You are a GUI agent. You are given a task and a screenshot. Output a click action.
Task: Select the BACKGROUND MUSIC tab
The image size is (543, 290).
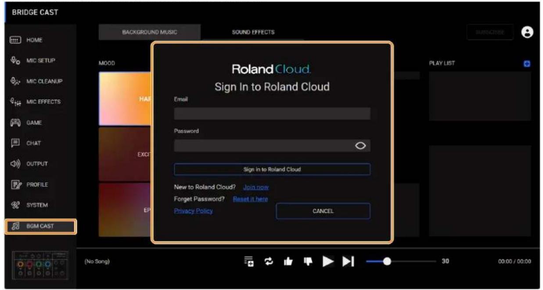149,32
